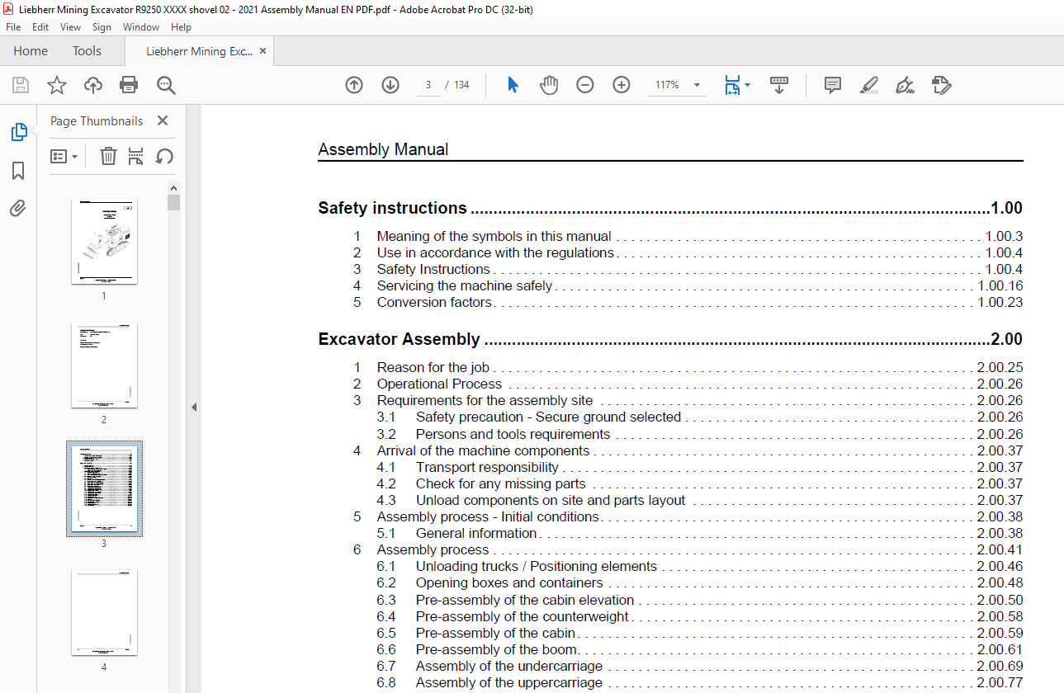
Task: Open the thumbnail options dropdown menu
Action: click(x=64, y=156)
